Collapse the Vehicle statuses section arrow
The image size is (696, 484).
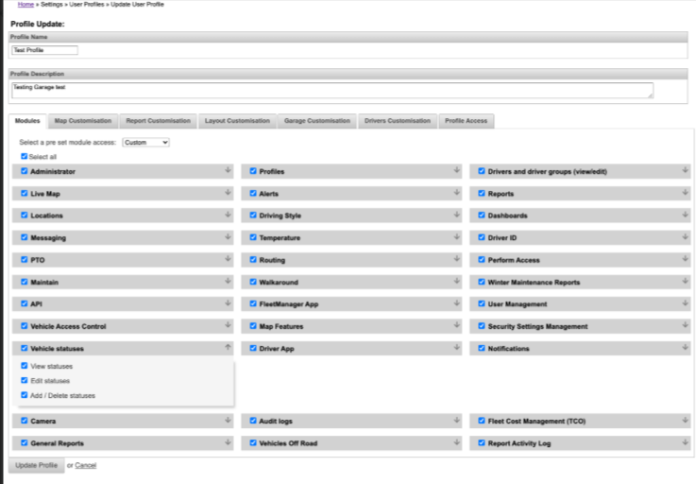pyautogui.click(x=228, y=348)
